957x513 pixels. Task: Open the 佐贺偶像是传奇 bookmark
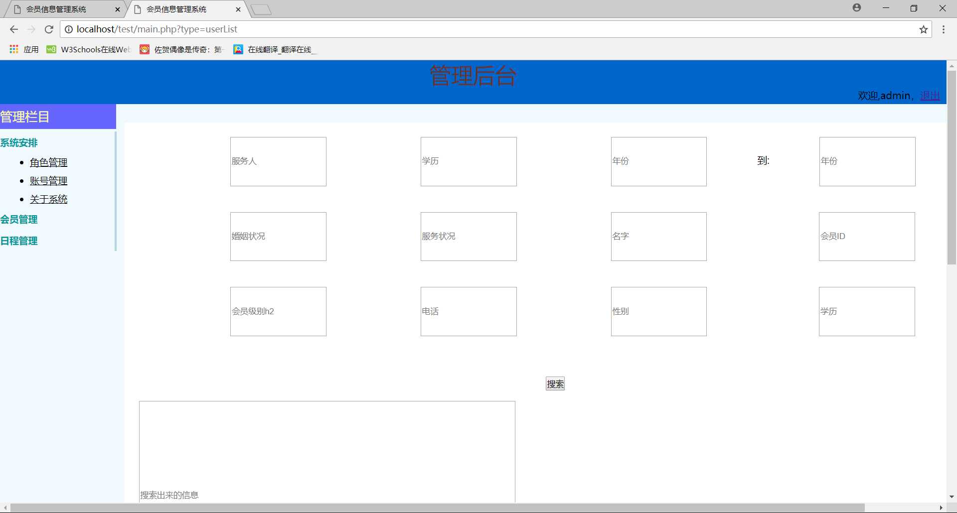[182, 49]
